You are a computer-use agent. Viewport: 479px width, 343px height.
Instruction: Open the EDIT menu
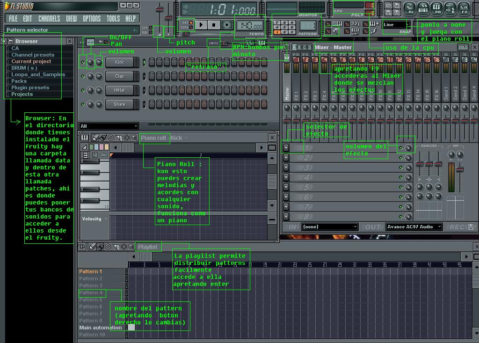click(27, 19)
